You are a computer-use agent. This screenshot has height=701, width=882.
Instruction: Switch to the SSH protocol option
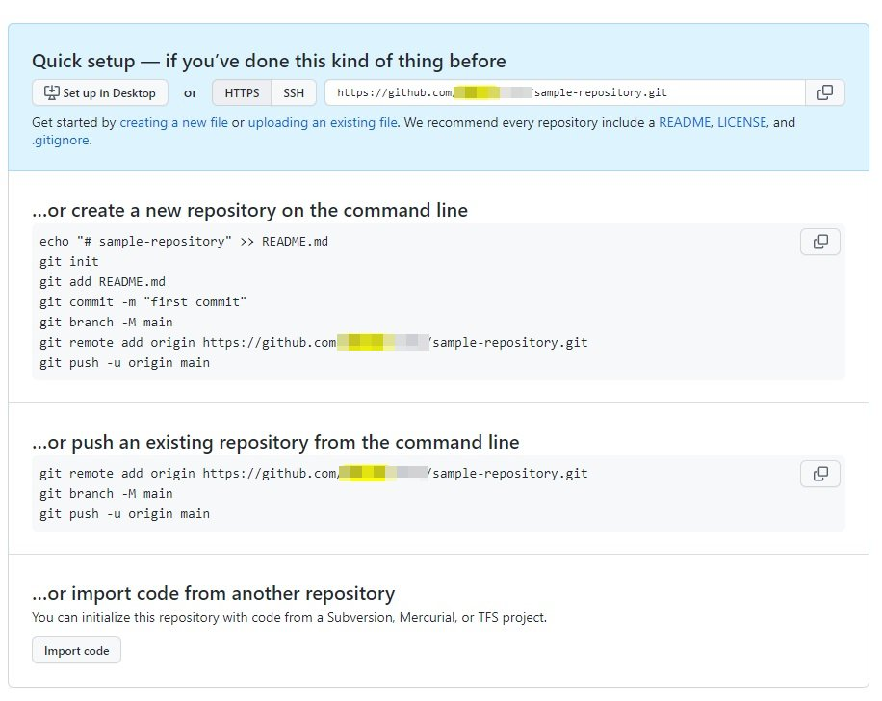pos(293,92)
